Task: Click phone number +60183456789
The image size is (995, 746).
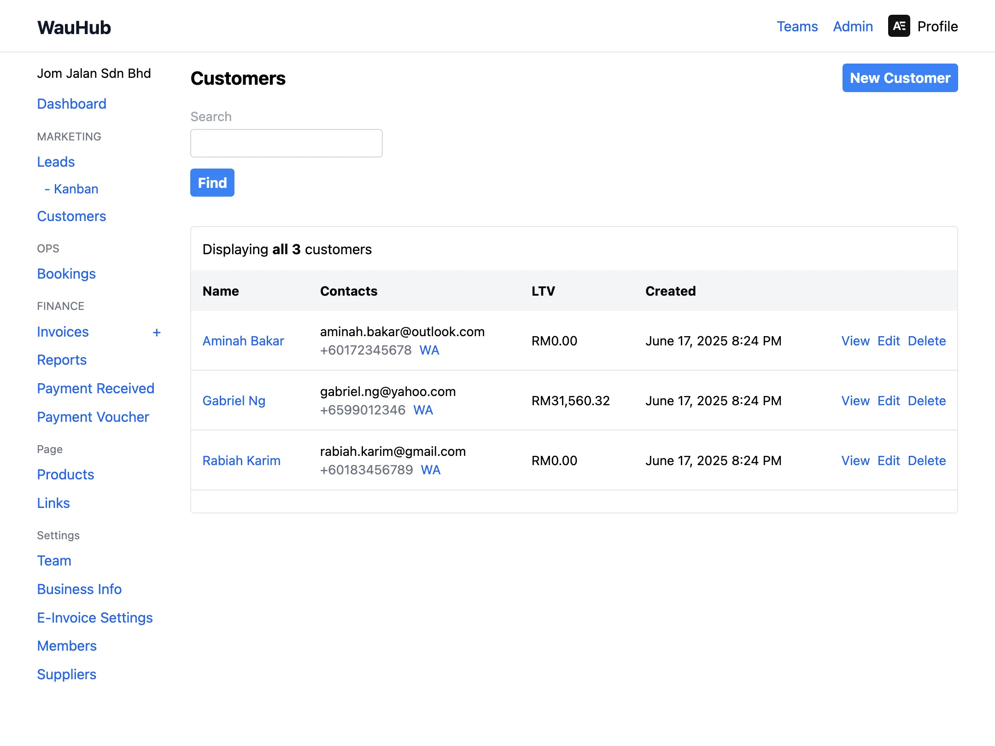Action: (x=366, y=470)
